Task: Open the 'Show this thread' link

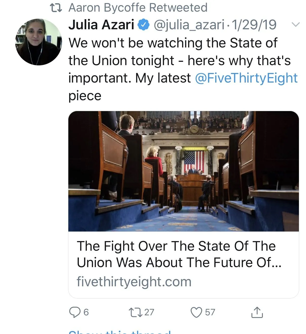Action: point(120,332)
